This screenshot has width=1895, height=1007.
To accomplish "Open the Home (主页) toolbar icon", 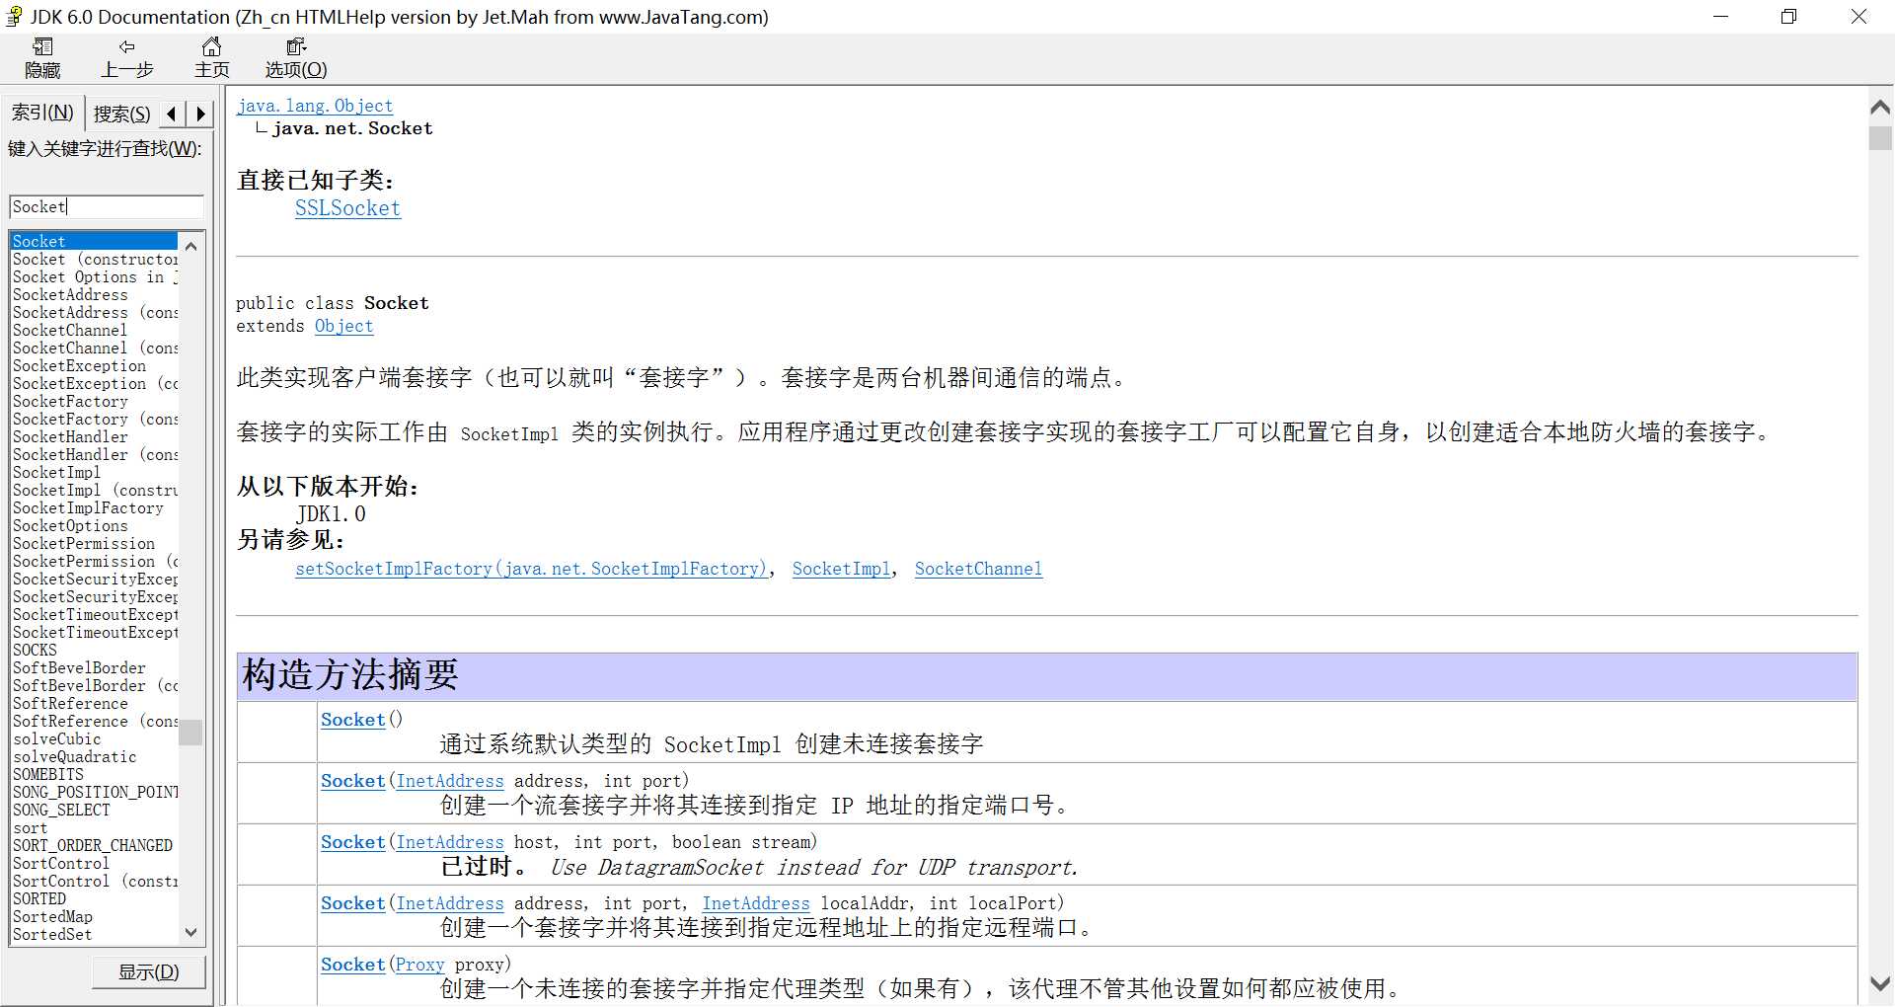I will pos(211,58).
